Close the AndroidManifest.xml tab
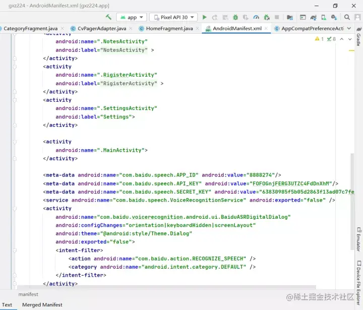The width and height of the screenshot is (363, 310). 266,28
